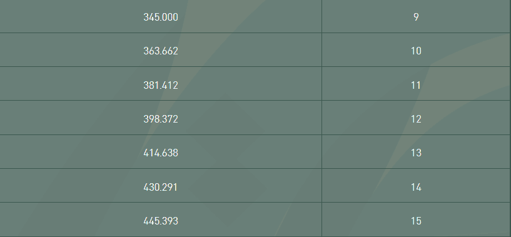Screen dimensions: 511x237
Task: Click the row border above 445.393
Action: [x=161, y=203]
